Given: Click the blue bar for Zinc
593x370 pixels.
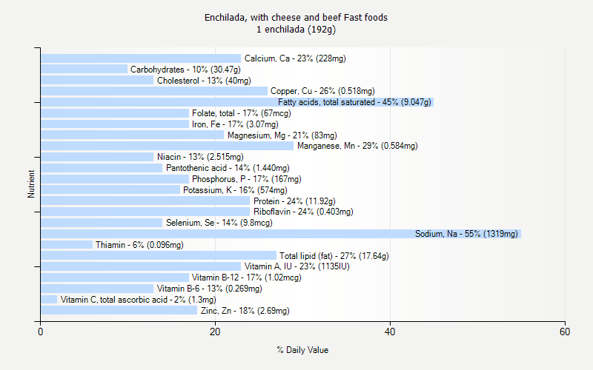Looking at the screenshot, I should click(x=119, y=310).
